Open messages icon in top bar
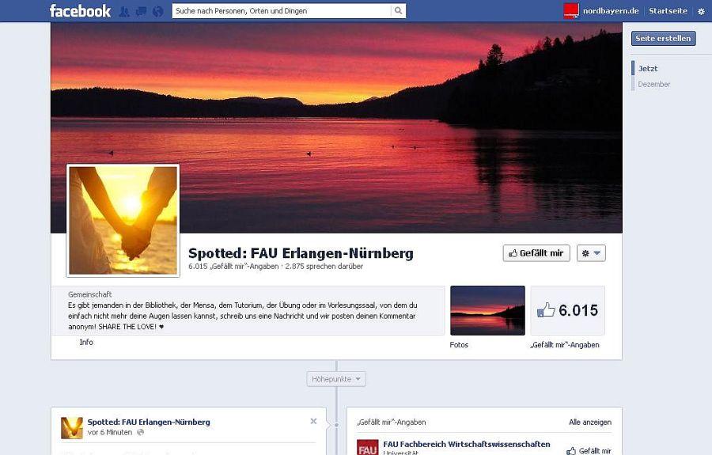 click(141, 11)
